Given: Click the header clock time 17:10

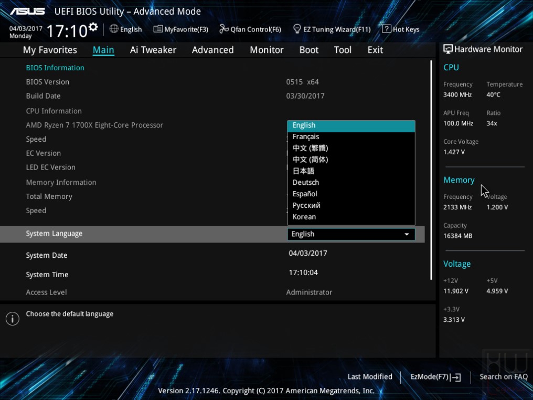Looking at the screenshot, I should click(67, 31).
